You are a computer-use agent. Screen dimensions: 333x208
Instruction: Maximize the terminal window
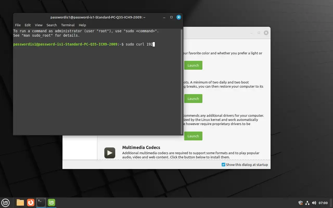171,17
